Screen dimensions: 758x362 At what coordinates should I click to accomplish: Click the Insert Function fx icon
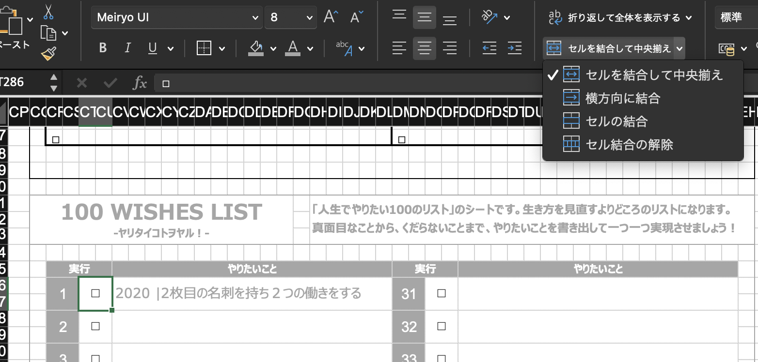click(140, 83)
